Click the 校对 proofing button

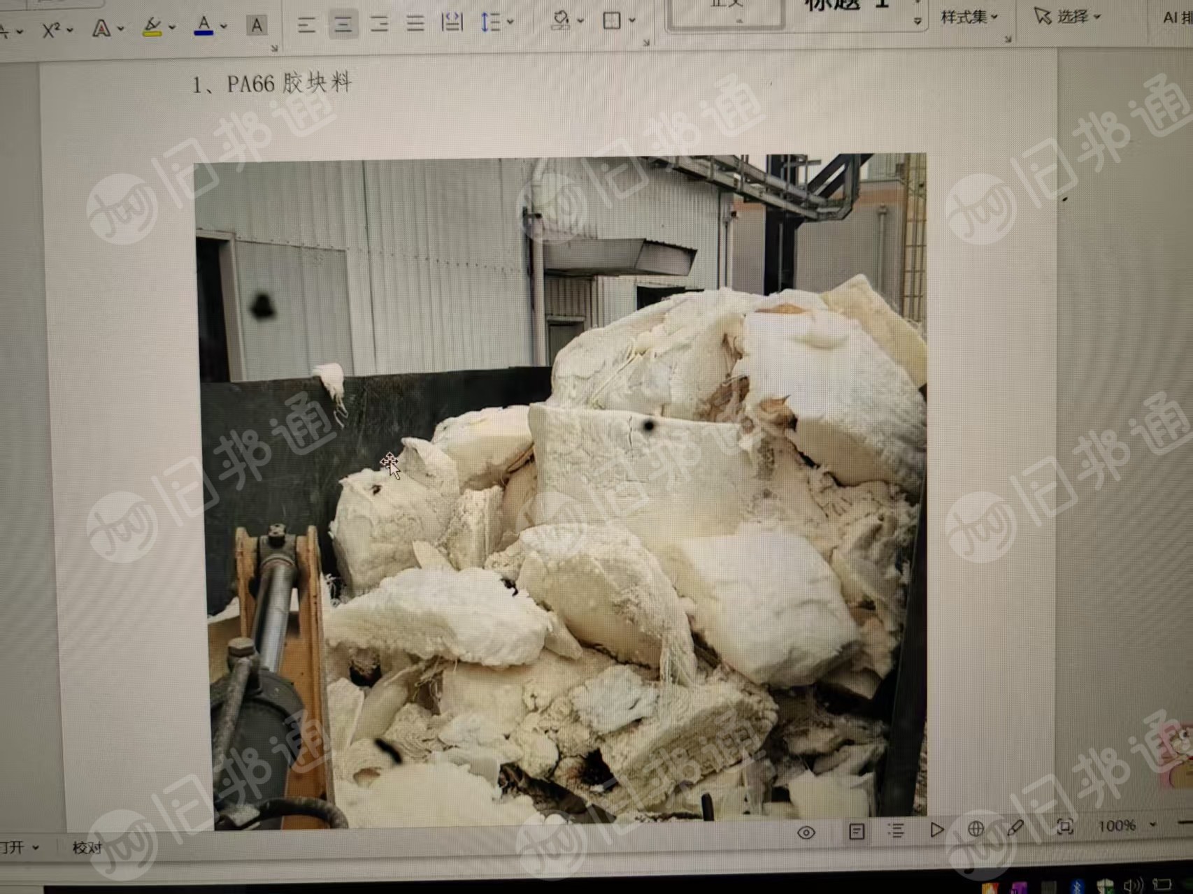(x=87, y=848)
